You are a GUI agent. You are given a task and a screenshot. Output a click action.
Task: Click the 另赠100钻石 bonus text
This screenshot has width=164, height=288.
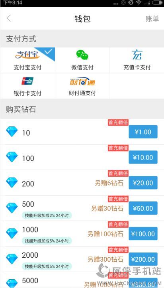(105, 234)
